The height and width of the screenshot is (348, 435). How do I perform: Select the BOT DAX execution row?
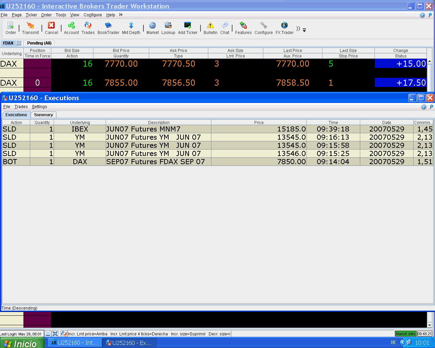[217, 162]
